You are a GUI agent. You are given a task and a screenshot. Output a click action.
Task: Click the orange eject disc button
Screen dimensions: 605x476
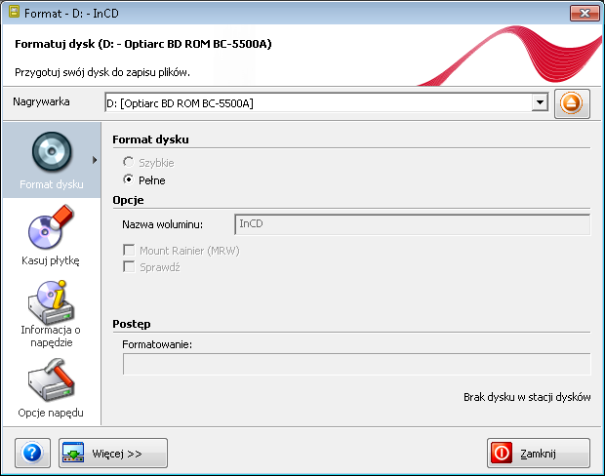[x=572, y=103]
